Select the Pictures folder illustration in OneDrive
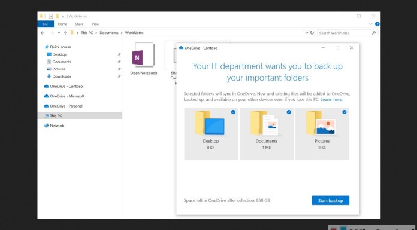 click(321, 123)
